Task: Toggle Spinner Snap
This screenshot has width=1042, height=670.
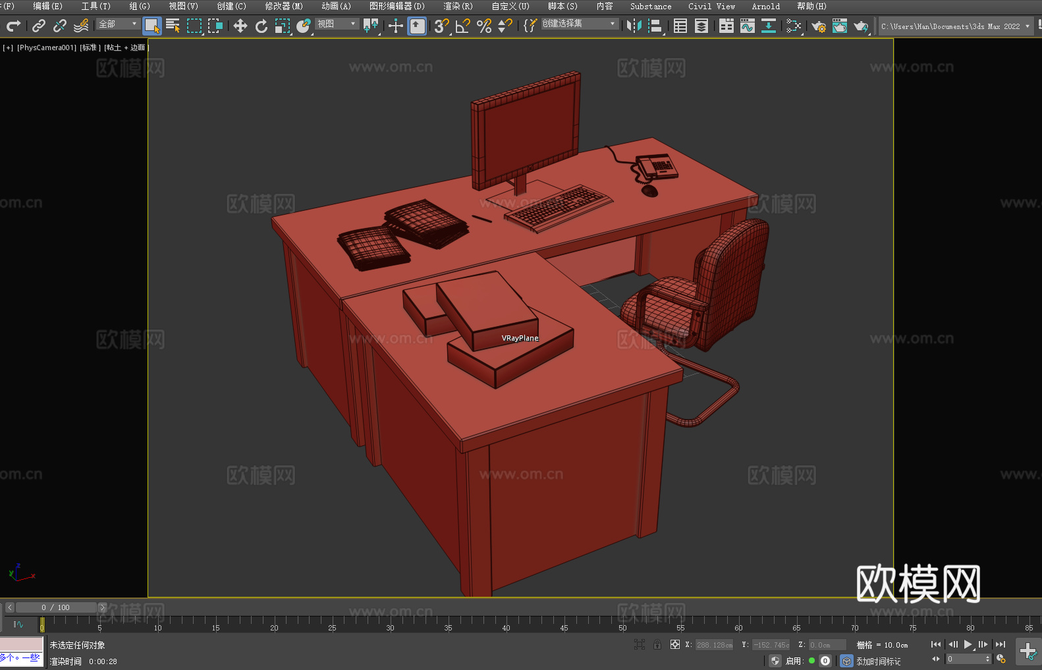Action: pyautogui.click(x=505, y=26)
